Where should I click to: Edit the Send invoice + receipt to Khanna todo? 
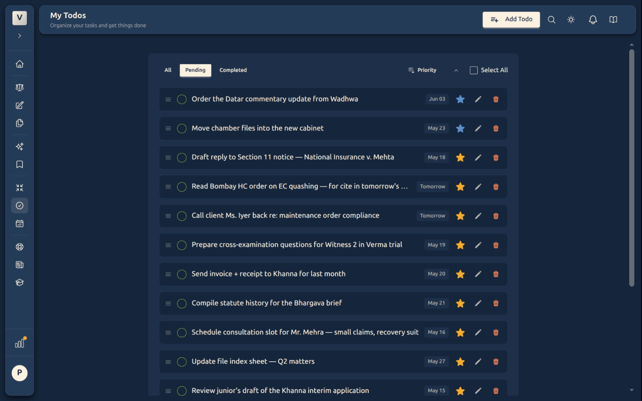pos(478,274)
